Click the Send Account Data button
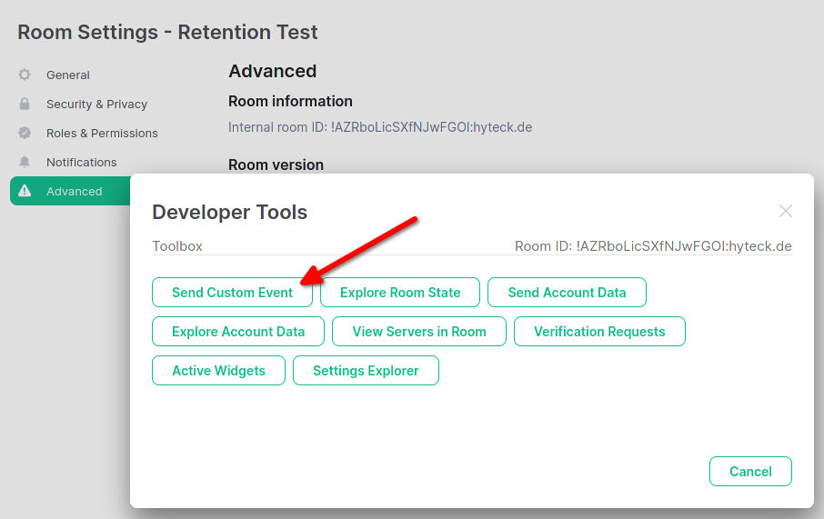824x519 pixels. tap(567, 293)
